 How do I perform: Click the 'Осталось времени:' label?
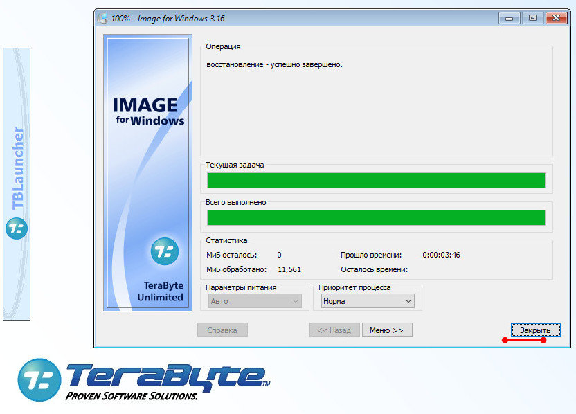pos(375,269)
